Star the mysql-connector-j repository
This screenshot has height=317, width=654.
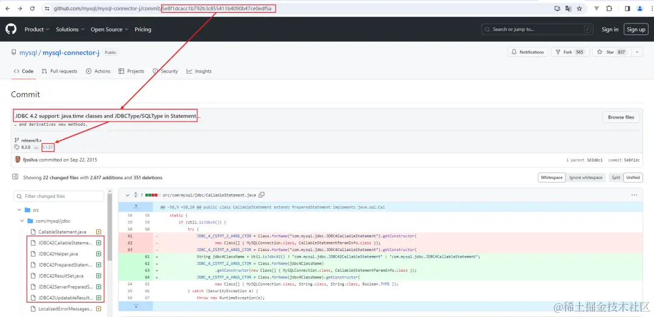[x=612, y=52]
